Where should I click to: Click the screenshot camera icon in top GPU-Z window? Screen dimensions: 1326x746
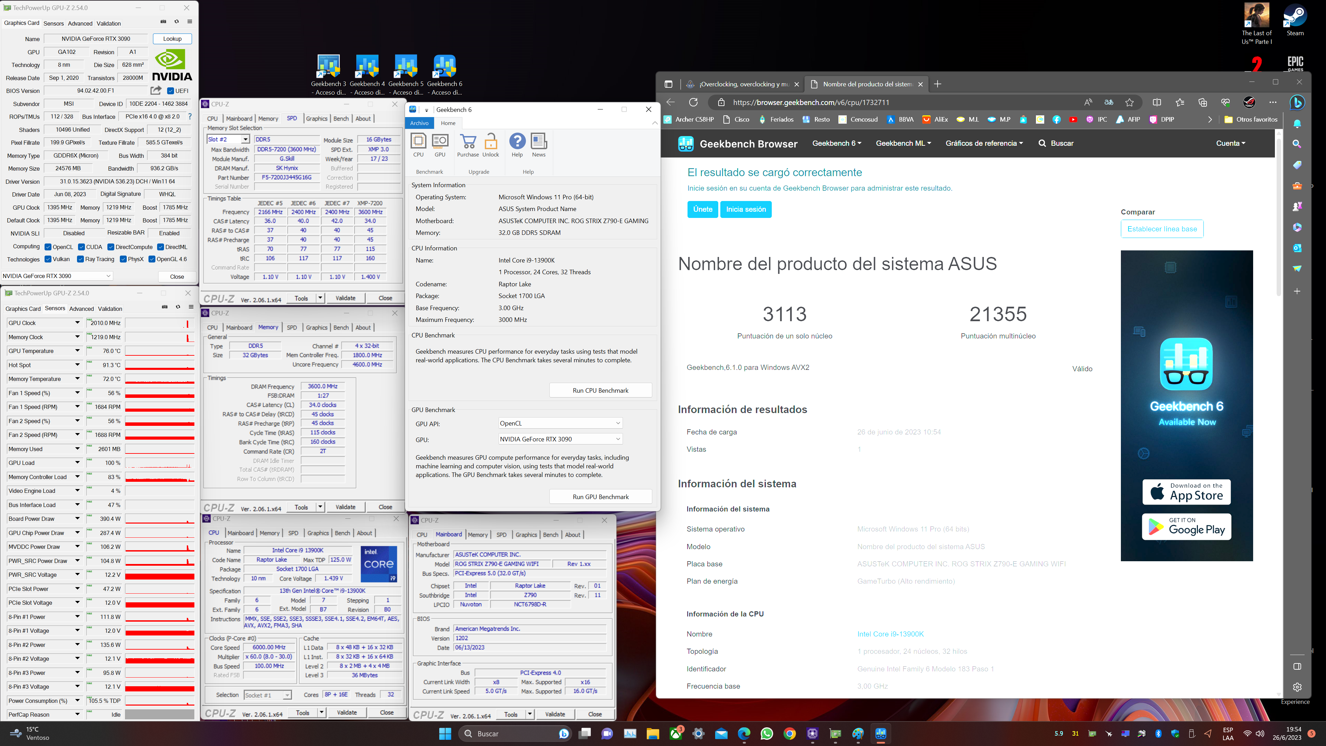click(x=163, y=22)
